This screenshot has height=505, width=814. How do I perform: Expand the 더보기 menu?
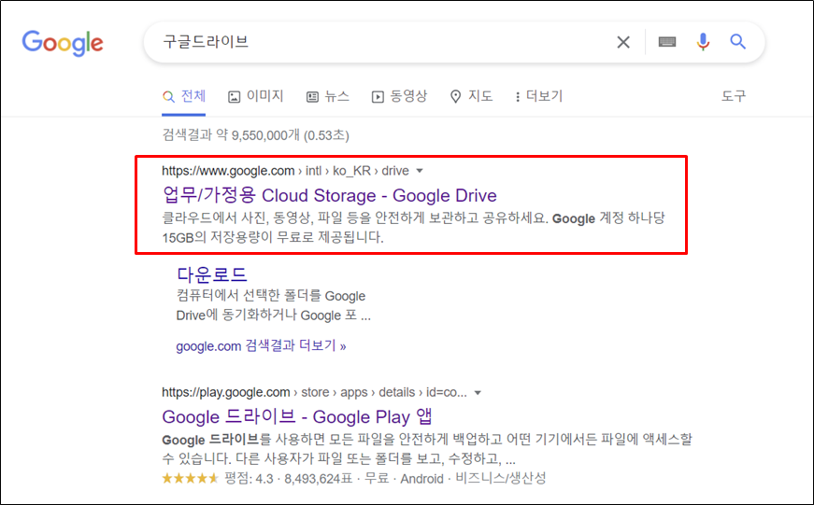(x=539, y=96)
